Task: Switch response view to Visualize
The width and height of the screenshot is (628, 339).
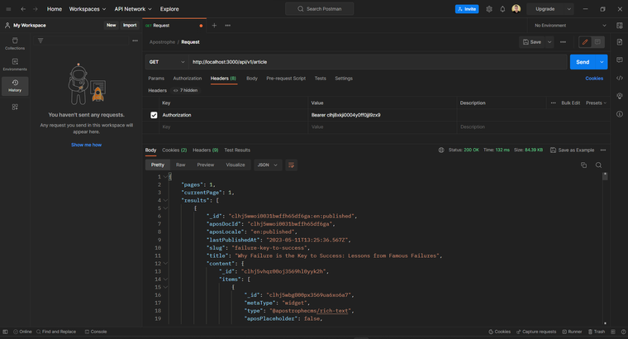Action: tap(235, 165)
